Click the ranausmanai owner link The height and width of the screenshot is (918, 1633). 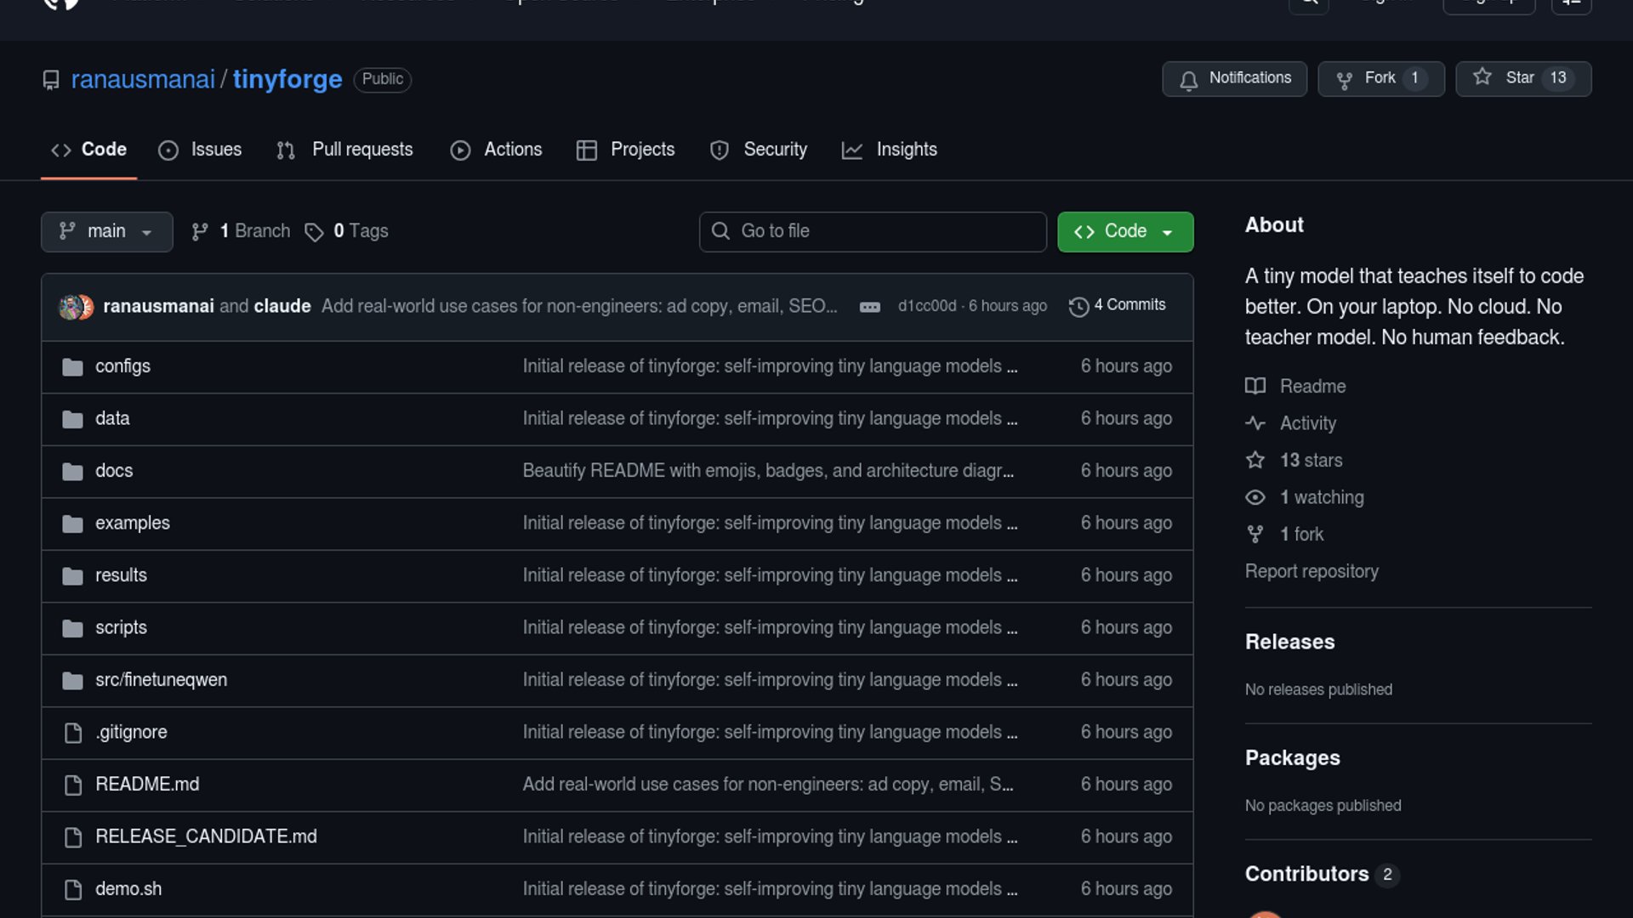pyautogui.click(x=143, y=79)
